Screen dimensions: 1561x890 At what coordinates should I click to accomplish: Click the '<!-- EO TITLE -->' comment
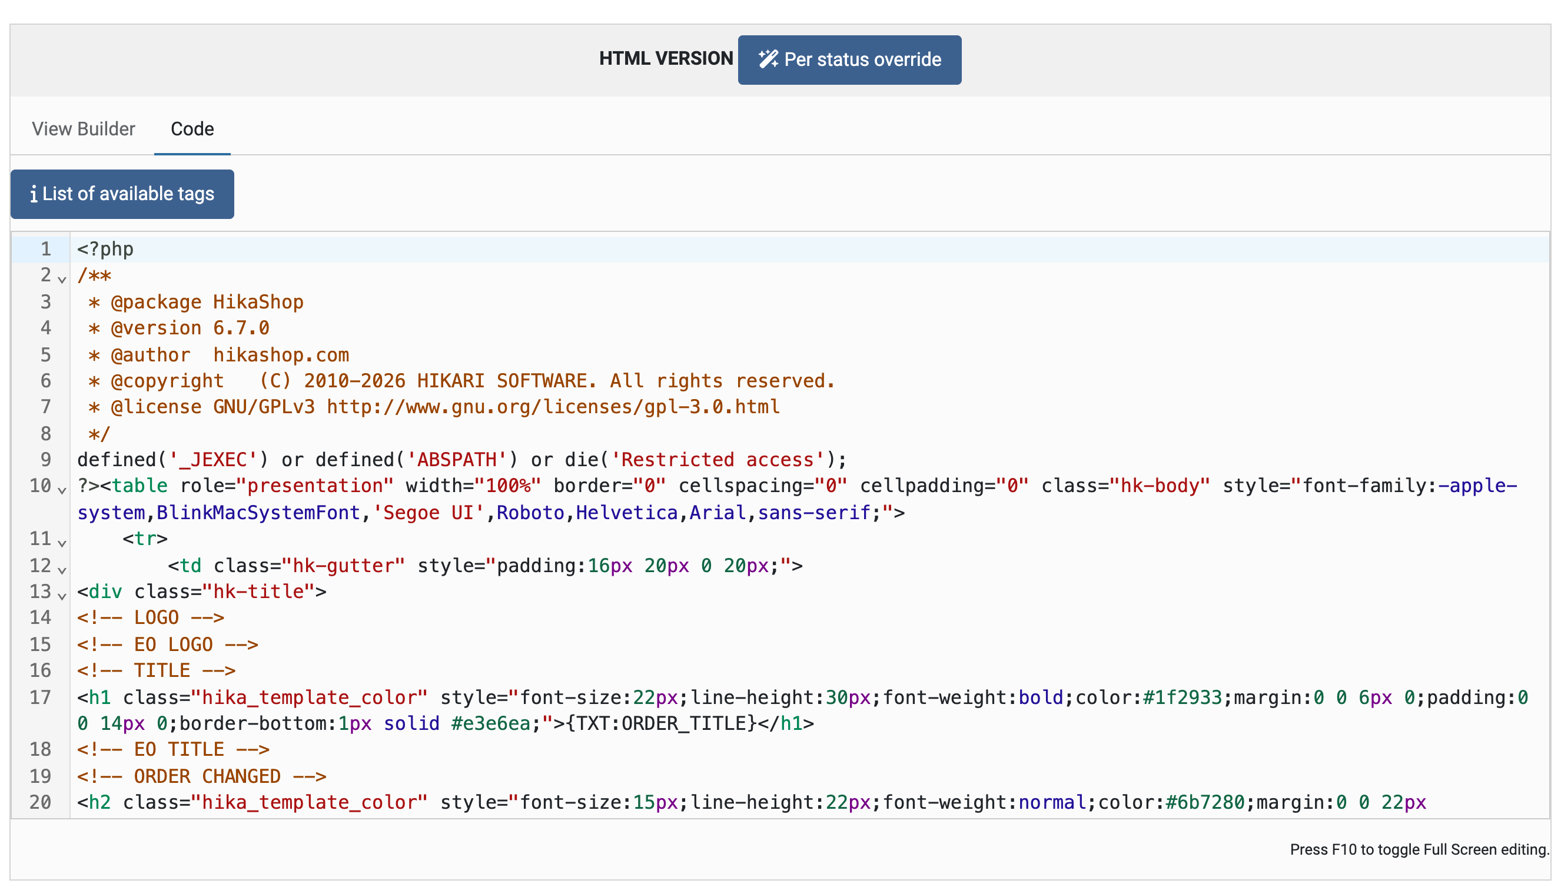click(x=173, y=749)
